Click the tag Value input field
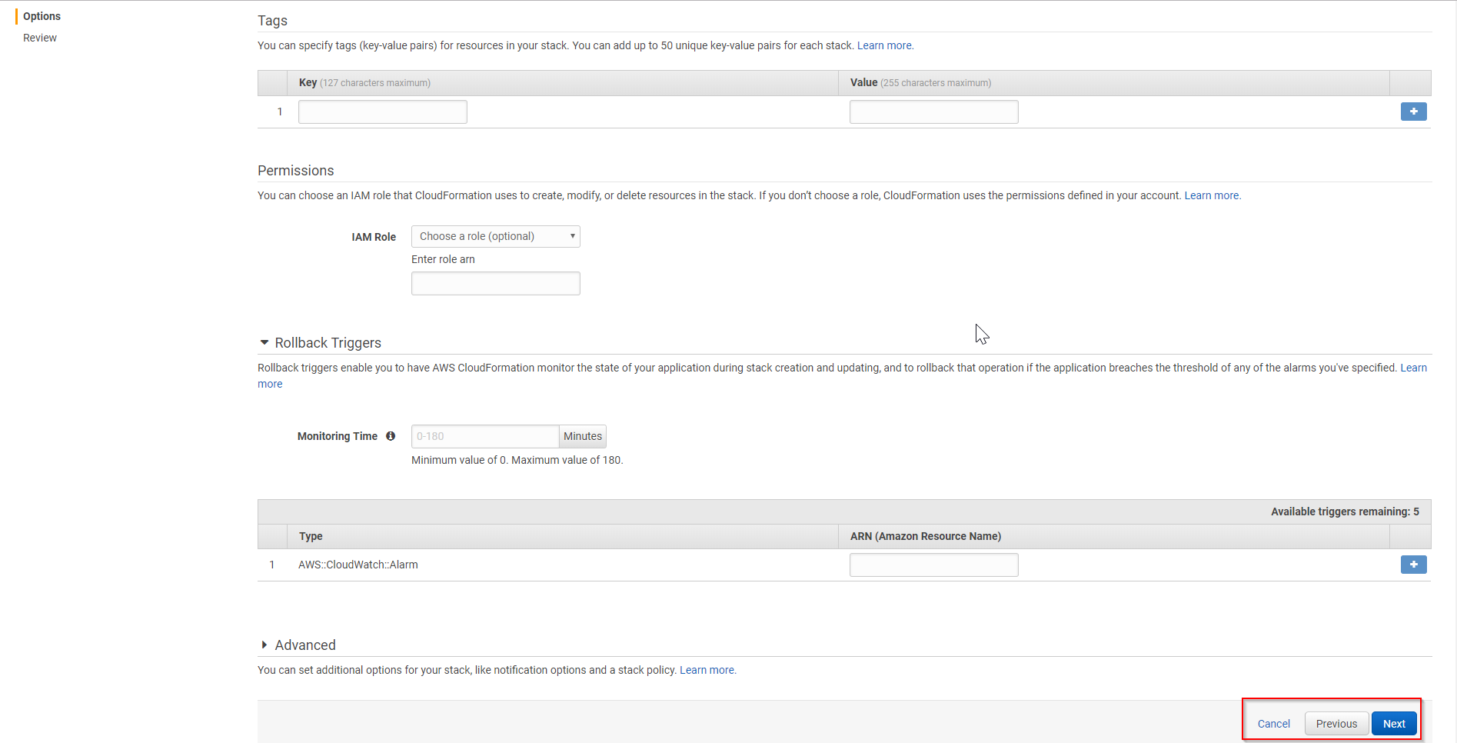Screen dimensions: 1457x743 point(933,112)
